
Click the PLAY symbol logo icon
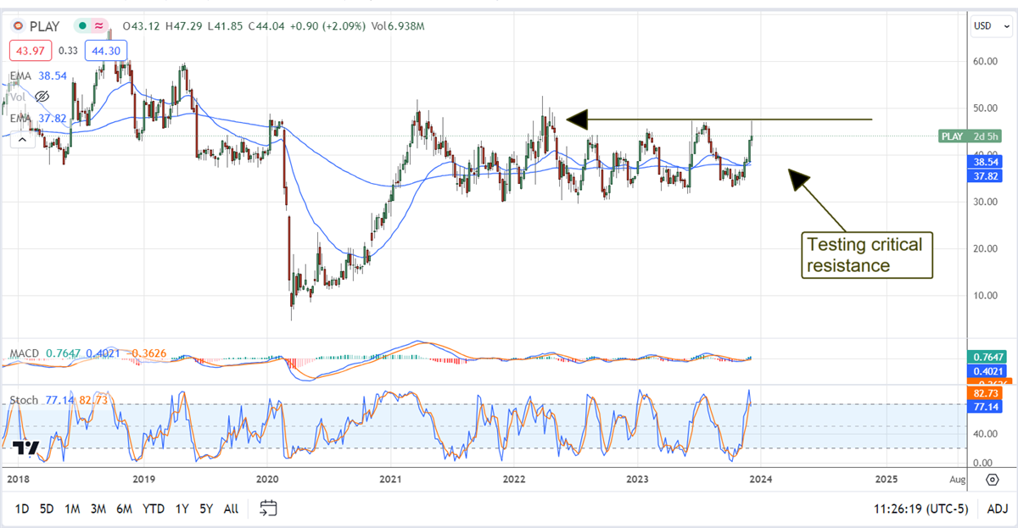click(15, 26)
